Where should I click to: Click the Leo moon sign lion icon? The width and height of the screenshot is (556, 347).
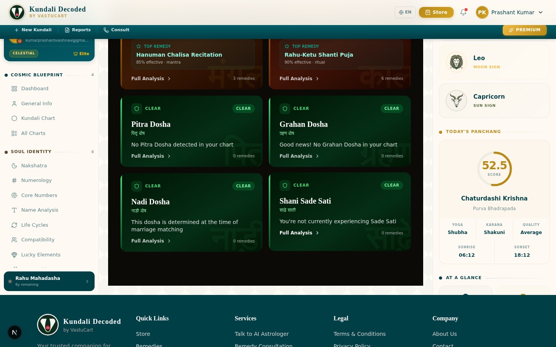click(x=456, y=62)
